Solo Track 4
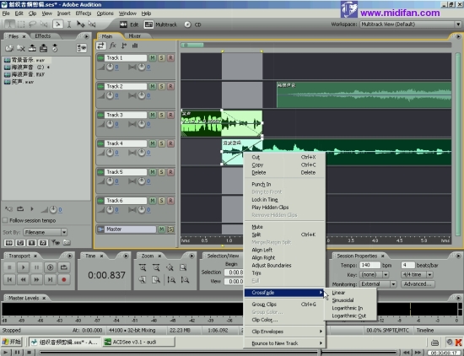Screen dimensions: 464x356 coord(162,143)
